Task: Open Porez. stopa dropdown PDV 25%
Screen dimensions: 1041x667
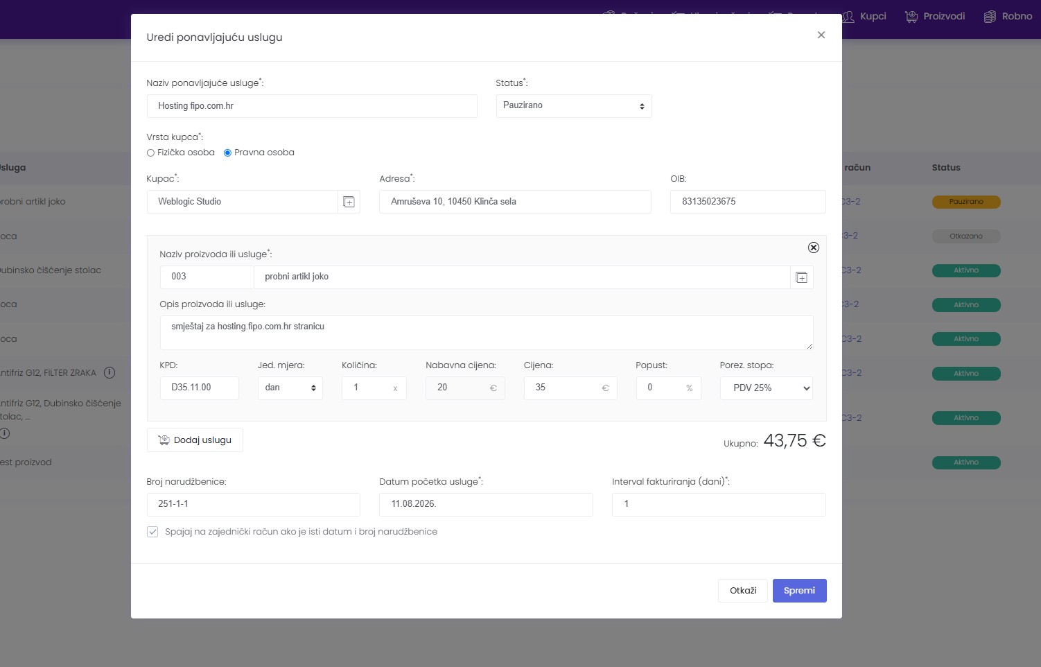Action: coord(767,388)
